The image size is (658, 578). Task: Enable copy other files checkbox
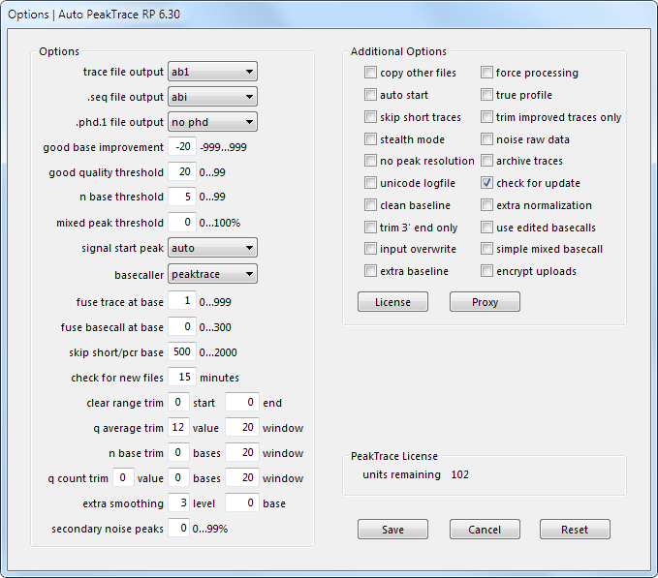370,72
